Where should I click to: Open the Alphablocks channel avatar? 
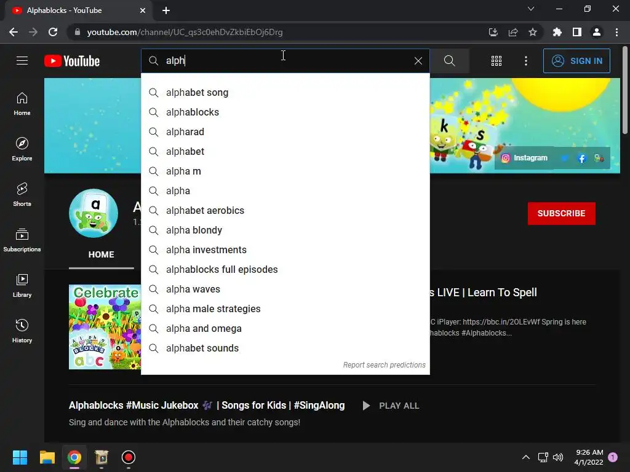coord(94,213)
